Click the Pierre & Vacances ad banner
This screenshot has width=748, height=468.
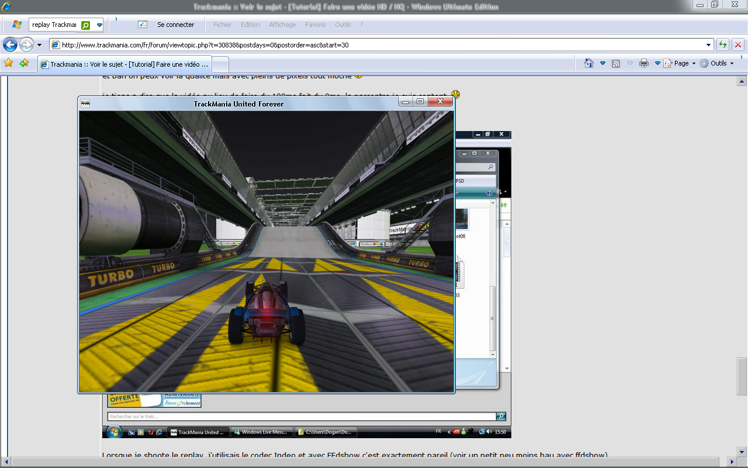click(154, 400)
